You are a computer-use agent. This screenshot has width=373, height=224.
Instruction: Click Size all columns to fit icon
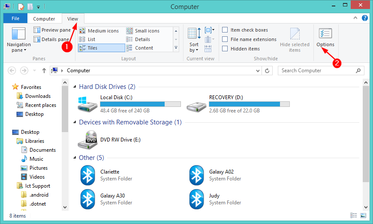coord(208,48)
